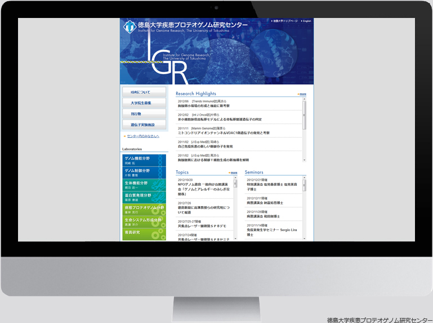This screenshot has width=433, height=323.
Task: Select the 大学院生募集 menu button
Action: pos(144,103)
